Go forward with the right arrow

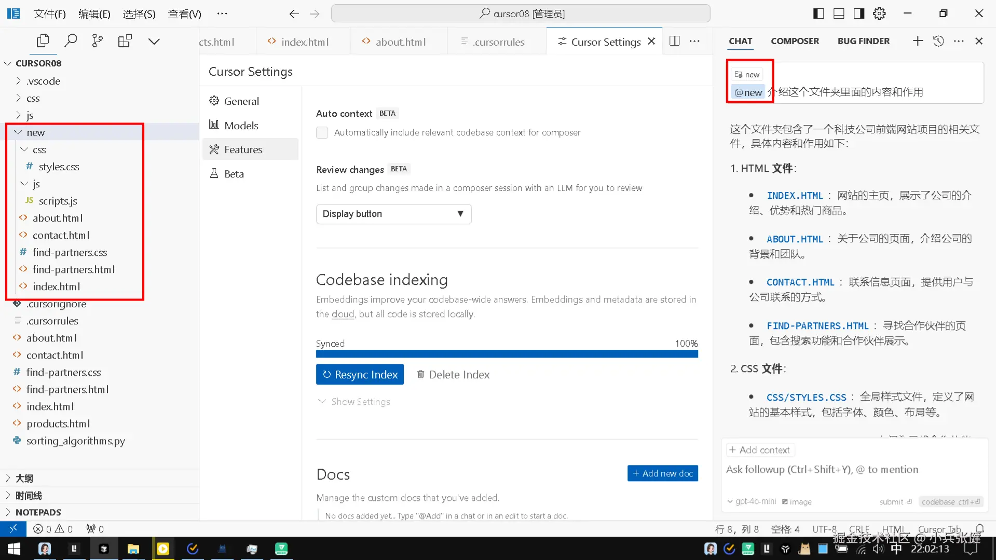pos(315,14)
